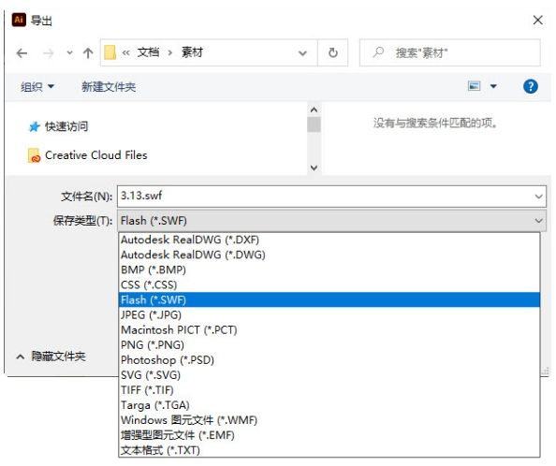This screenshot has width=556, height=466.
Task: Open the address bar path dropdown
Action: point(302,53)
